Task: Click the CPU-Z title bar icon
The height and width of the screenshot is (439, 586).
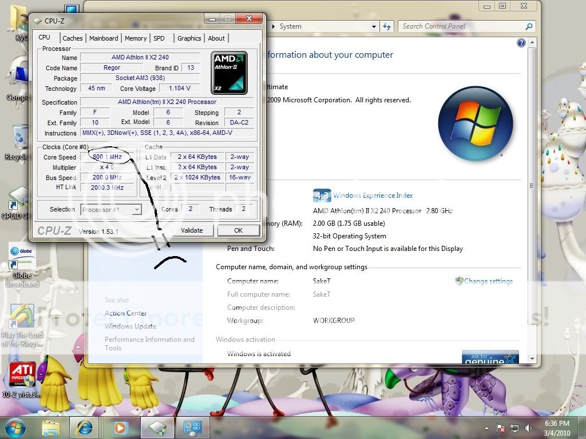Action: tap(37, 21)
